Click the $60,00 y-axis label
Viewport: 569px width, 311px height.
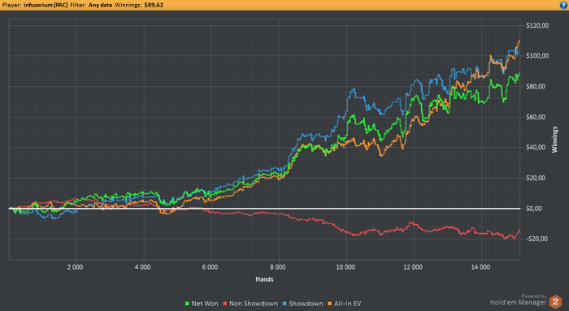[x=535, y=117]
